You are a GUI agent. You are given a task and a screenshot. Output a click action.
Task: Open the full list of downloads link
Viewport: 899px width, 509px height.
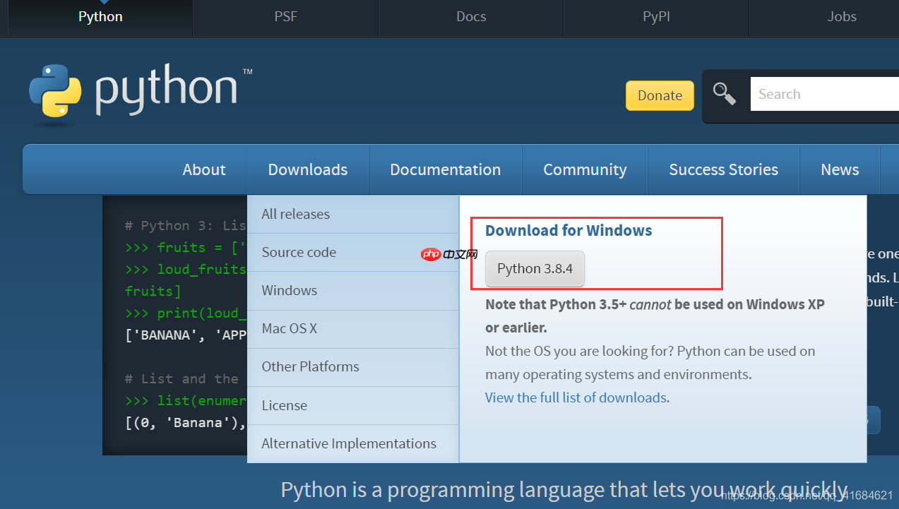click(576, 397)
